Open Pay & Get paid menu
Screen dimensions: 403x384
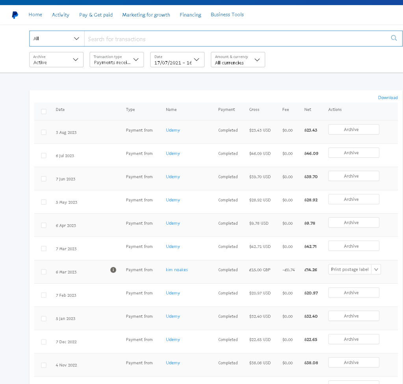pos(96,15)
